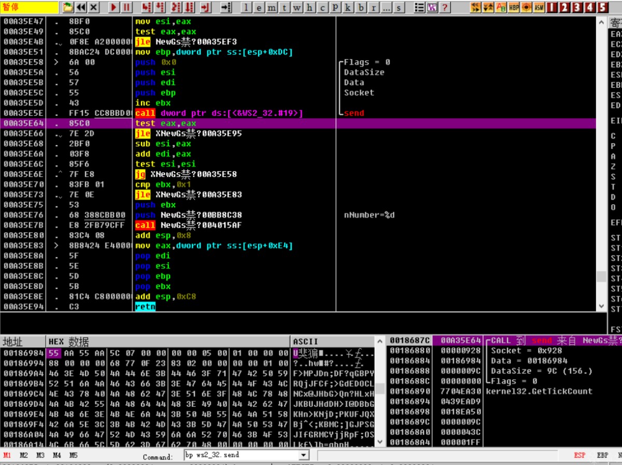Click the Step over toolbar icon

pyautogui.click(x=160, y=7)
